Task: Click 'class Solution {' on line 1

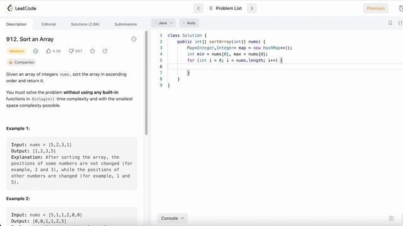Action: pos(187,35)
